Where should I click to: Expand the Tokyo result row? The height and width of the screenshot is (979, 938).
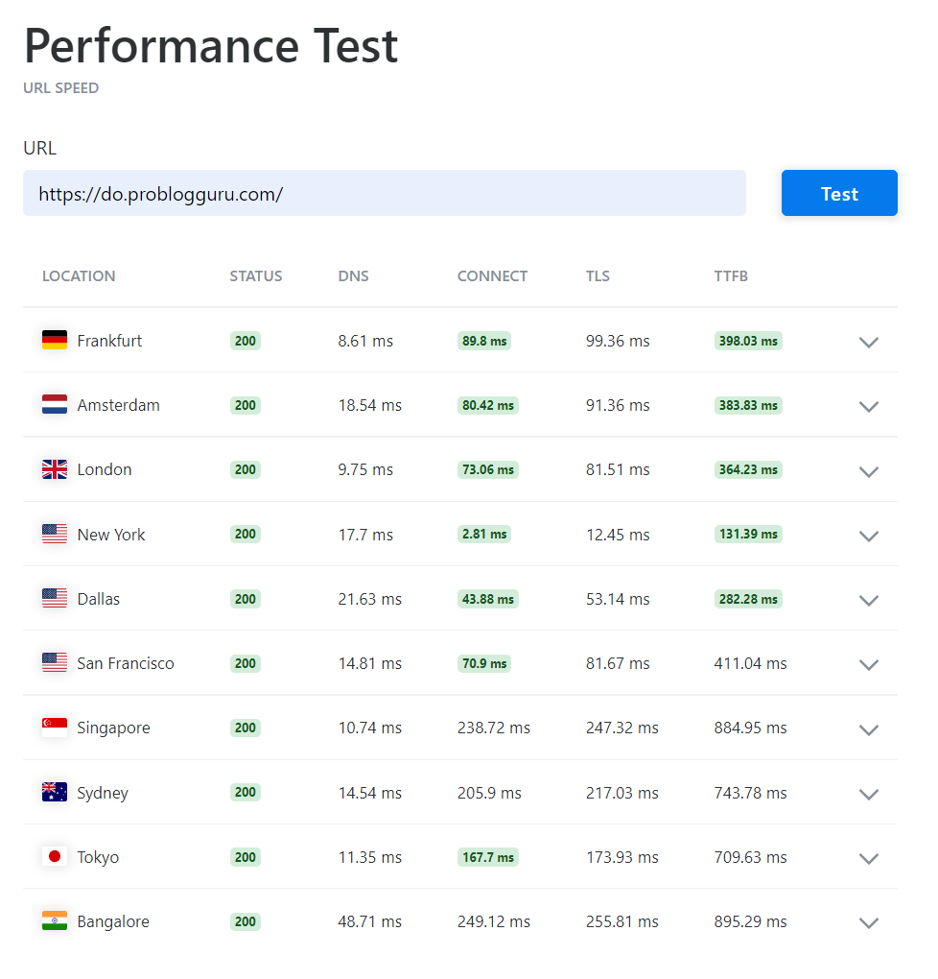[869, 858]
